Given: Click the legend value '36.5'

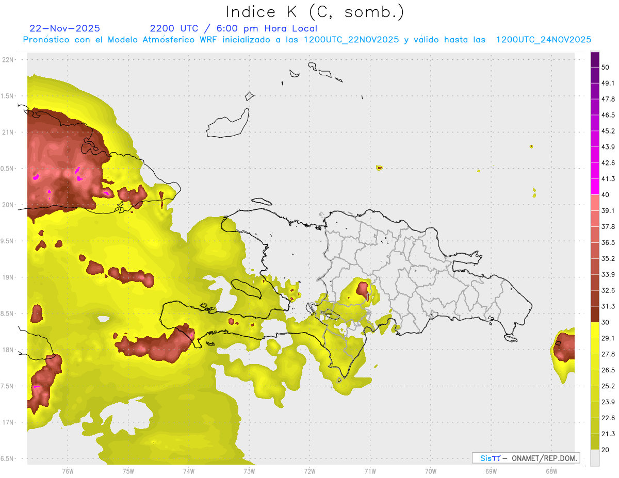Looking at the screenshot, I should (x=608, y=242).
